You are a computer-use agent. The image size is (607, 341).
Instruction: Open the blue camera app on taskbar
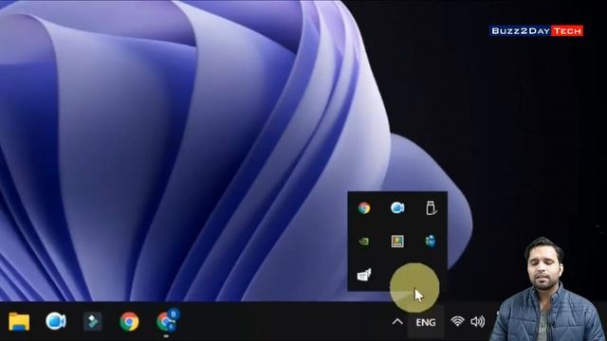56,321
